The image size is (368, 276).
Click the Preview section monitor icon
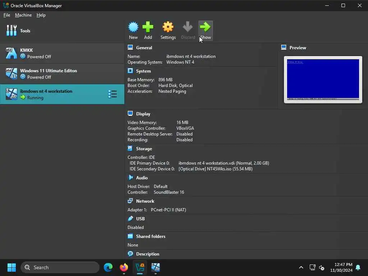click(284, 47)
